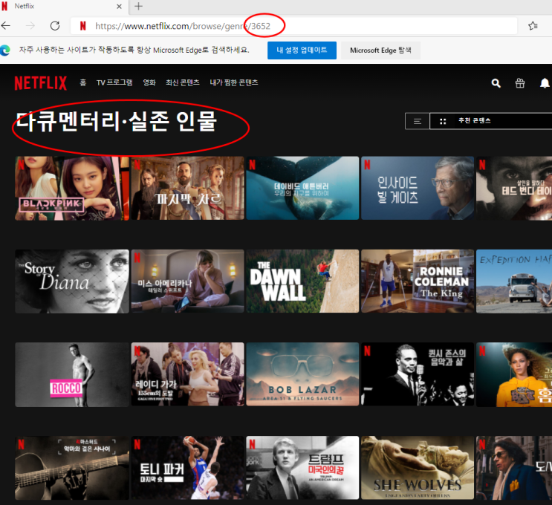Open 레이디 가가 thumbnail
The image size is (552, 505).
188,374
